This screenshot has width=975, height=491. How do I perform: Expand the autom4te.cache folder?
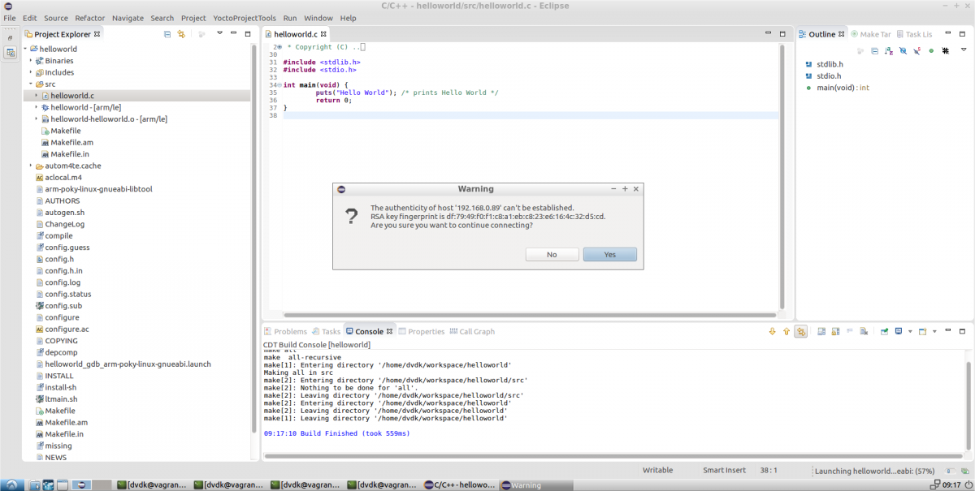click(31, 166)
